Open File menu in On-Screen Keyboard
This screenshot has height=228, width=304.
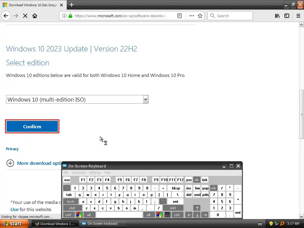tap(66, 172)
